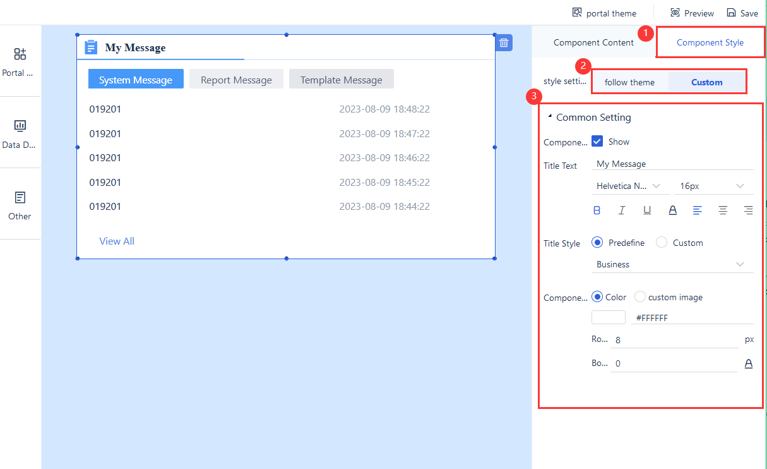Set title text alignment to center

coord(723,210)
